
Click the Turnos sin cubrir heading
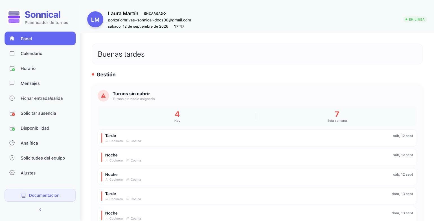point(131,94)
